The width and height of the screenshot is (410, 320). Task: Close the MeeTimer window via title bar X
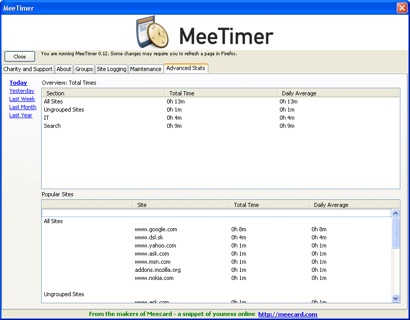click(x=402, y=8)
